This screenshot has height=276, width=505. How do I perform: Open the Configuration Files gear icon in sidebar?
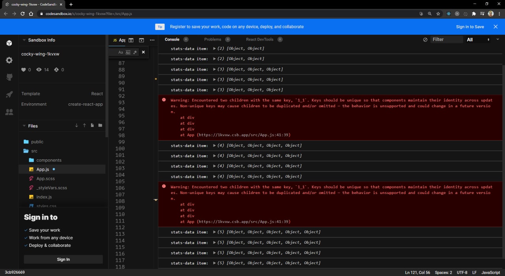tap(9, 60)
